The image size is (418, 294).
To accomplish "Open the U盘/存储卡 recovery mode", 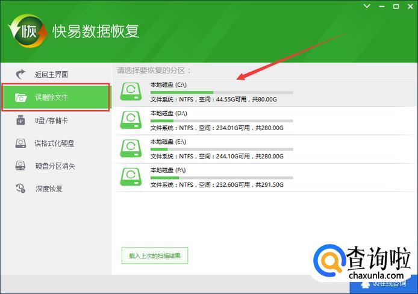I will [x=55, y=120].
